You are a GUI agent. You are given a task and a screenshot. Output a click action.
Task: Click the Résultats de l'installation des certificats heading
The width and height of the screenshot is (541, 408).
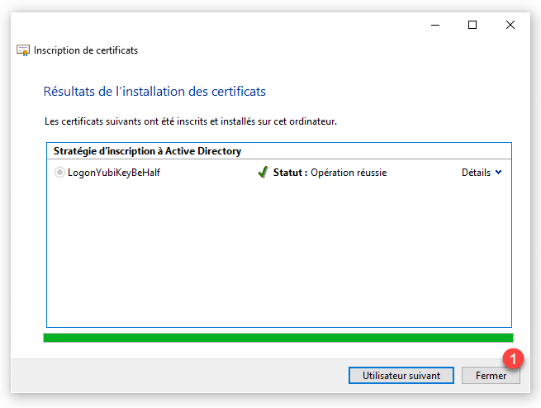[154, 92]
